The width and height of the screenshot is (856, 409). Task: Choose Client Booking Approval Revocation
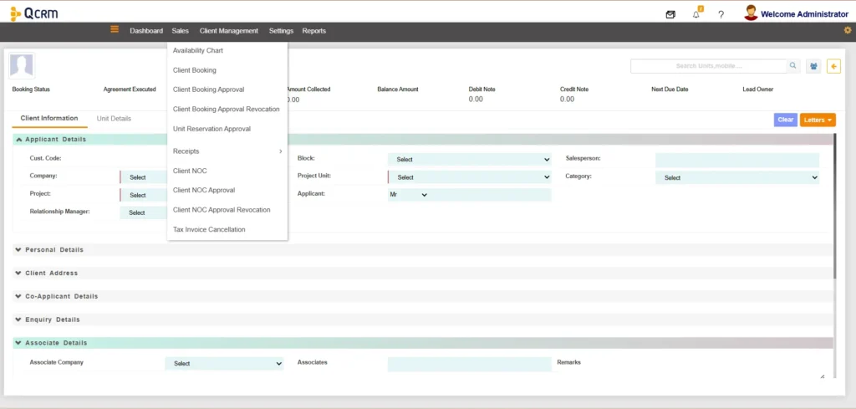[227, 110]
